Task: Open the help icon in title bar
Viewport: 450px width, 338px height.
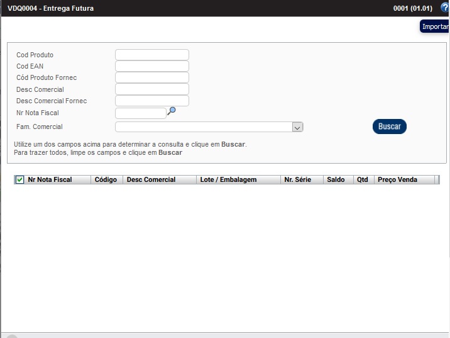Action: (x=445, y=8)
